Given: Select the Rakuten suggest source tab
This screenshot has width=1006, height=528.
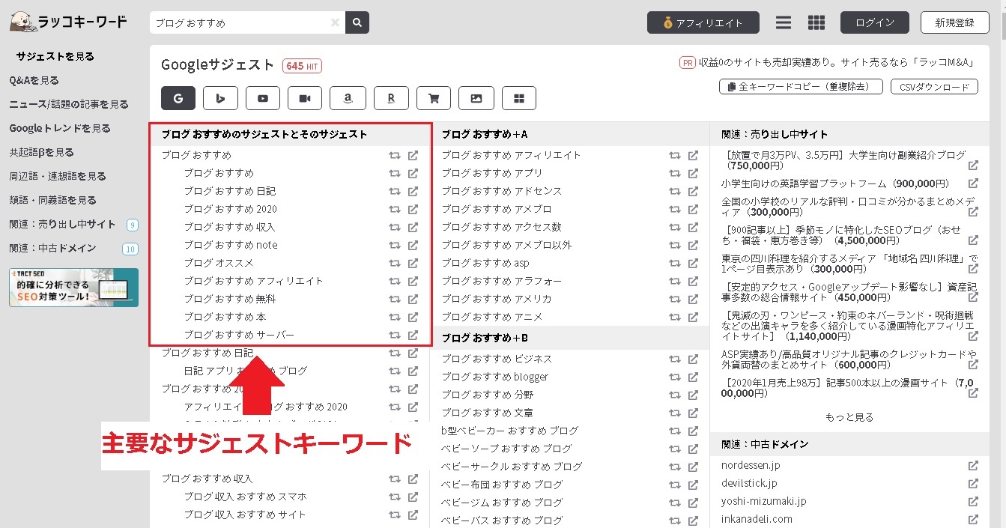Looking at the screenshot, I should point(391,98).
